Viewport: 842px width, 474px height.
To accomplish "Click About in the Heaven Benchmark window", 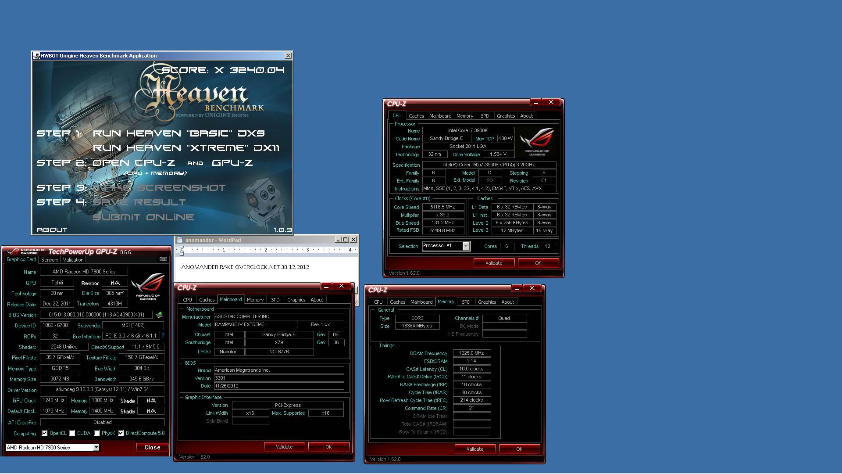I will 52,230.
